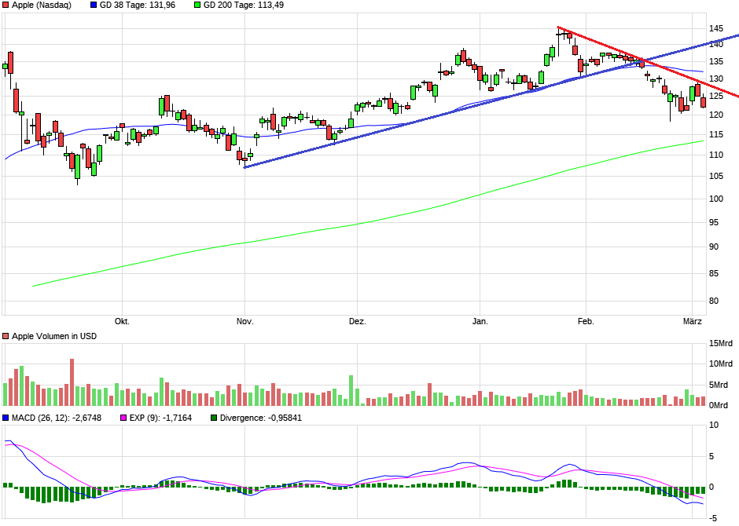This screenshot has height=526, width=739.
Task: Select the 'Apple Volumen in USD' label
Action: click(54, 336)
